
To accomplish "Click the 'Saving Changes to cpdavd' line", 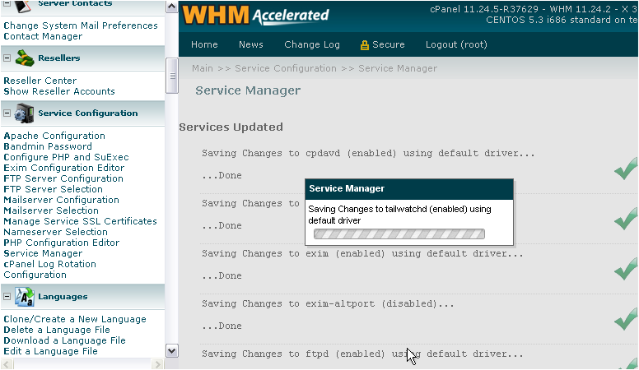I will point(368,154).
